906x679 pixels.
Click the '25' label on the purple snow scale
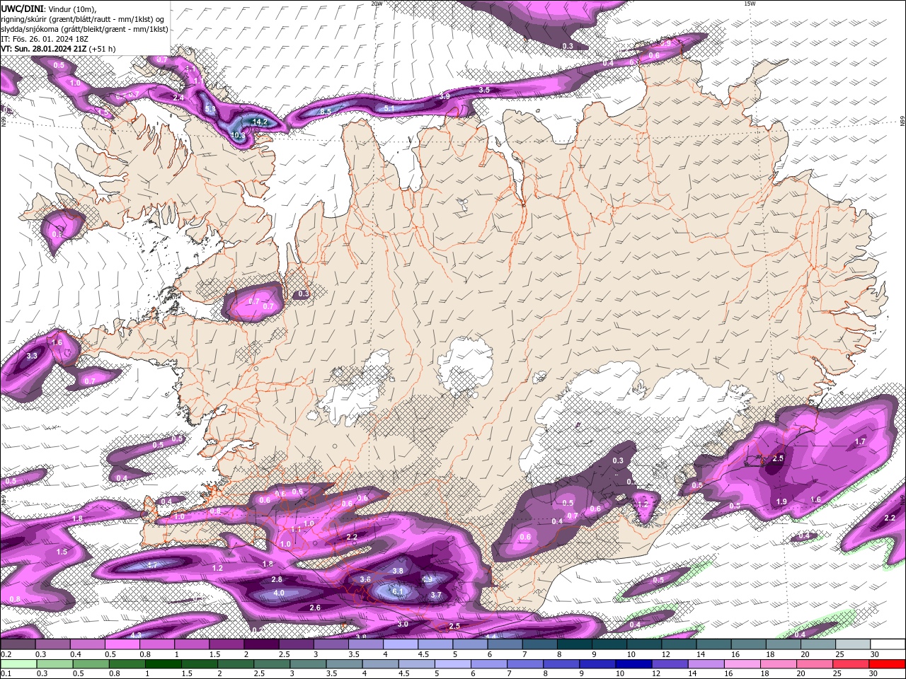point(839,654)
